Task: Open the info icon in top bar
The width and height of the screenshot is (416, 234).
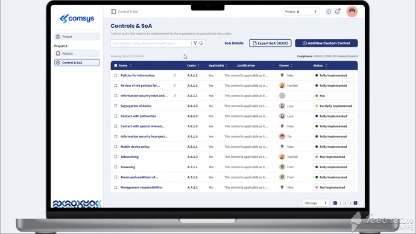Action: pos(329,11)
